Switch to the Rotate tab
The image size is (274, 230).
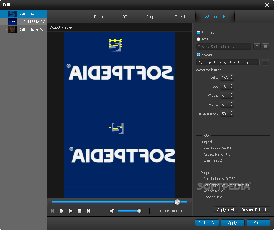[100, 17]
